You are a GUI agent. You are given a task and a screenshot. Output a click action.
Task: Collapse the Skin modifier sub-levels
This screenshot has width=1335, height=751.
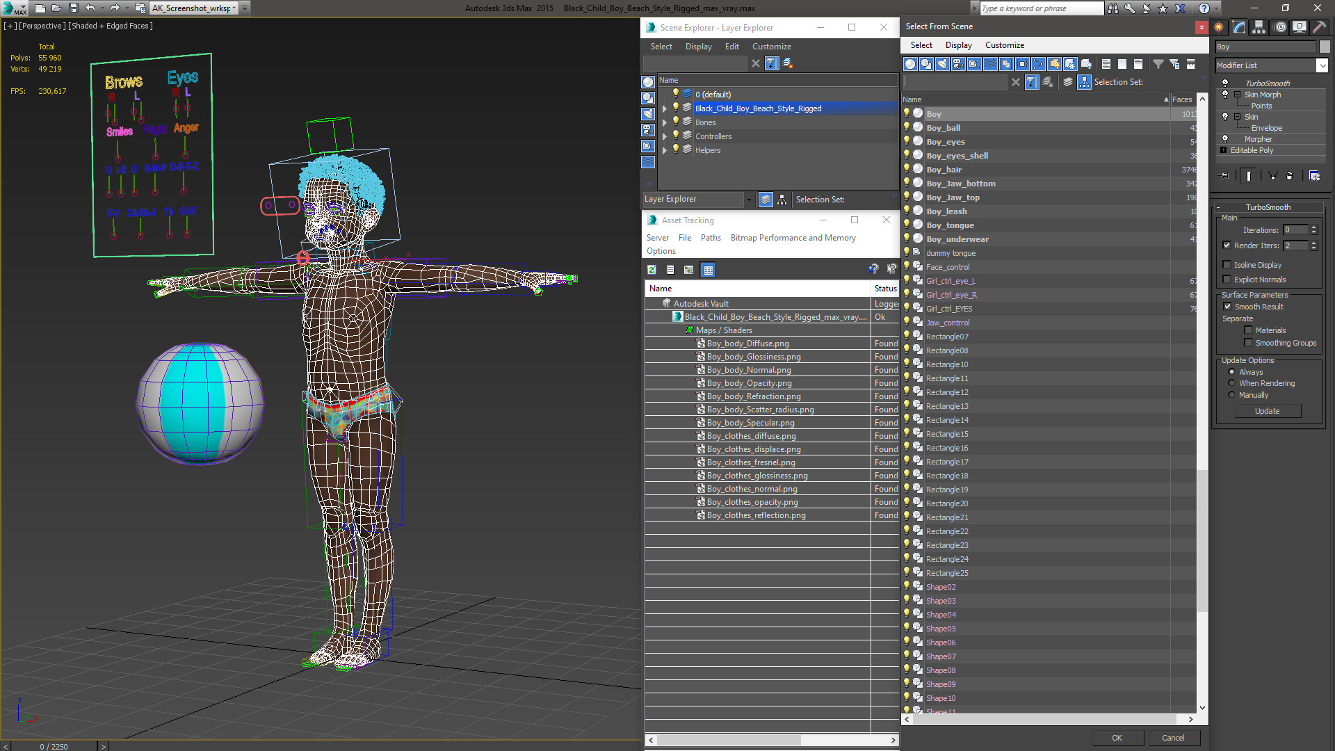pos(1237,117)
